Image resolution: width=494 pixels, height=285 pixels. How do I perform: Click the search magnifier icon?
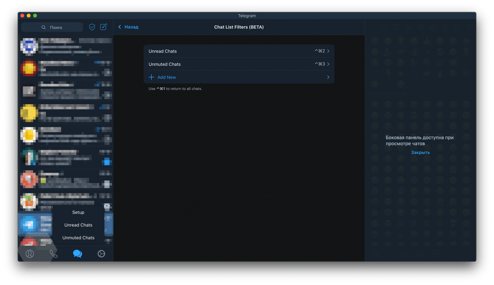click(x=43, y=27)
